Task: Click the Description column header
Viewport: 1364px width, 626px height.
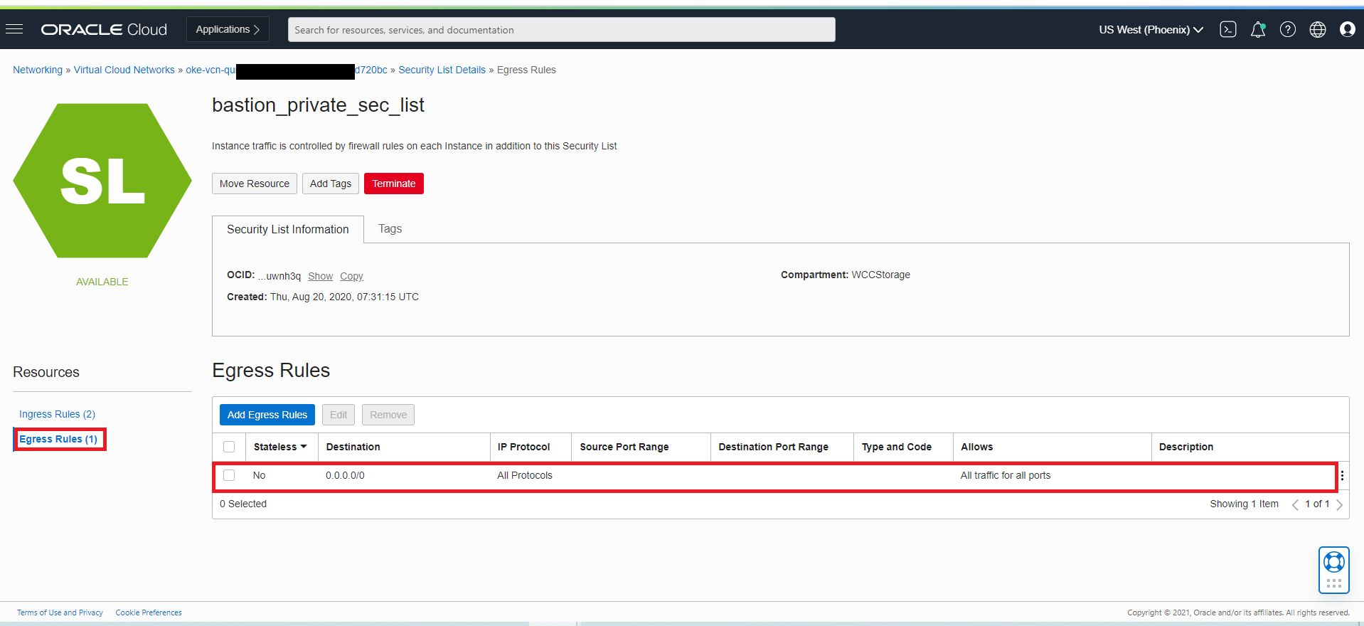Action: tap(1186, 447)
